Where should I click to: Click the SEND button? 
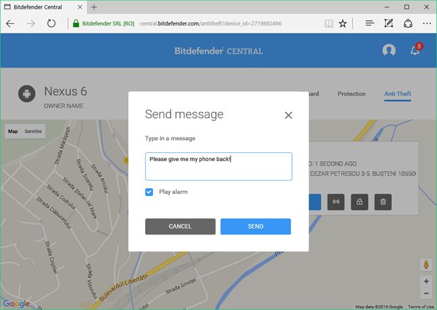tap(256, 226)
